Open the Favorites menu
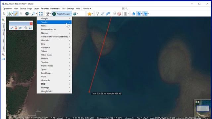Screen dimensions: 212x119 coord(45,9)
